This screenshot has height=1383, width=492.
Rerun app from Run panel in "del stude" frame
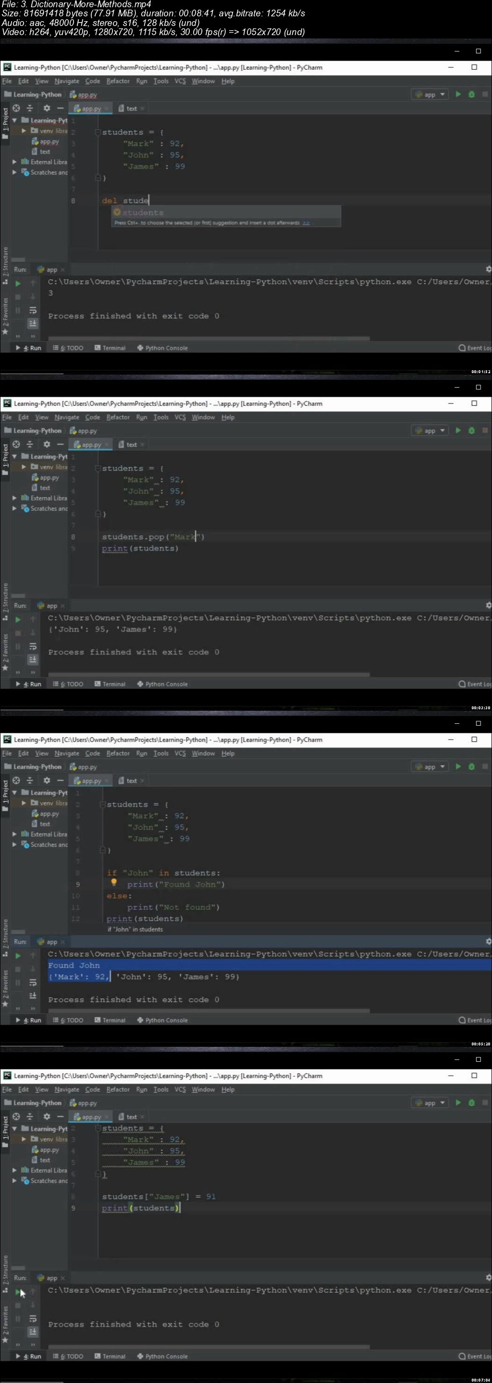pos(18,283)
